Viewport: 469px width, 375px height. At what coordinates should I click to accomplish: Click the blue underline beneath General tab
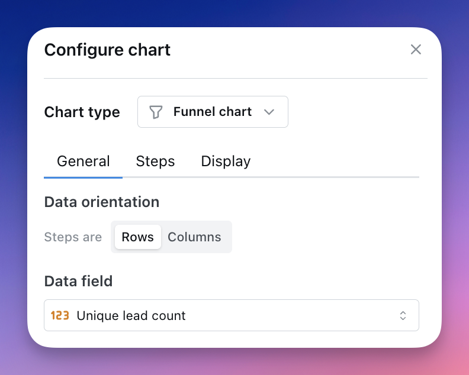[x=83, y=177]
